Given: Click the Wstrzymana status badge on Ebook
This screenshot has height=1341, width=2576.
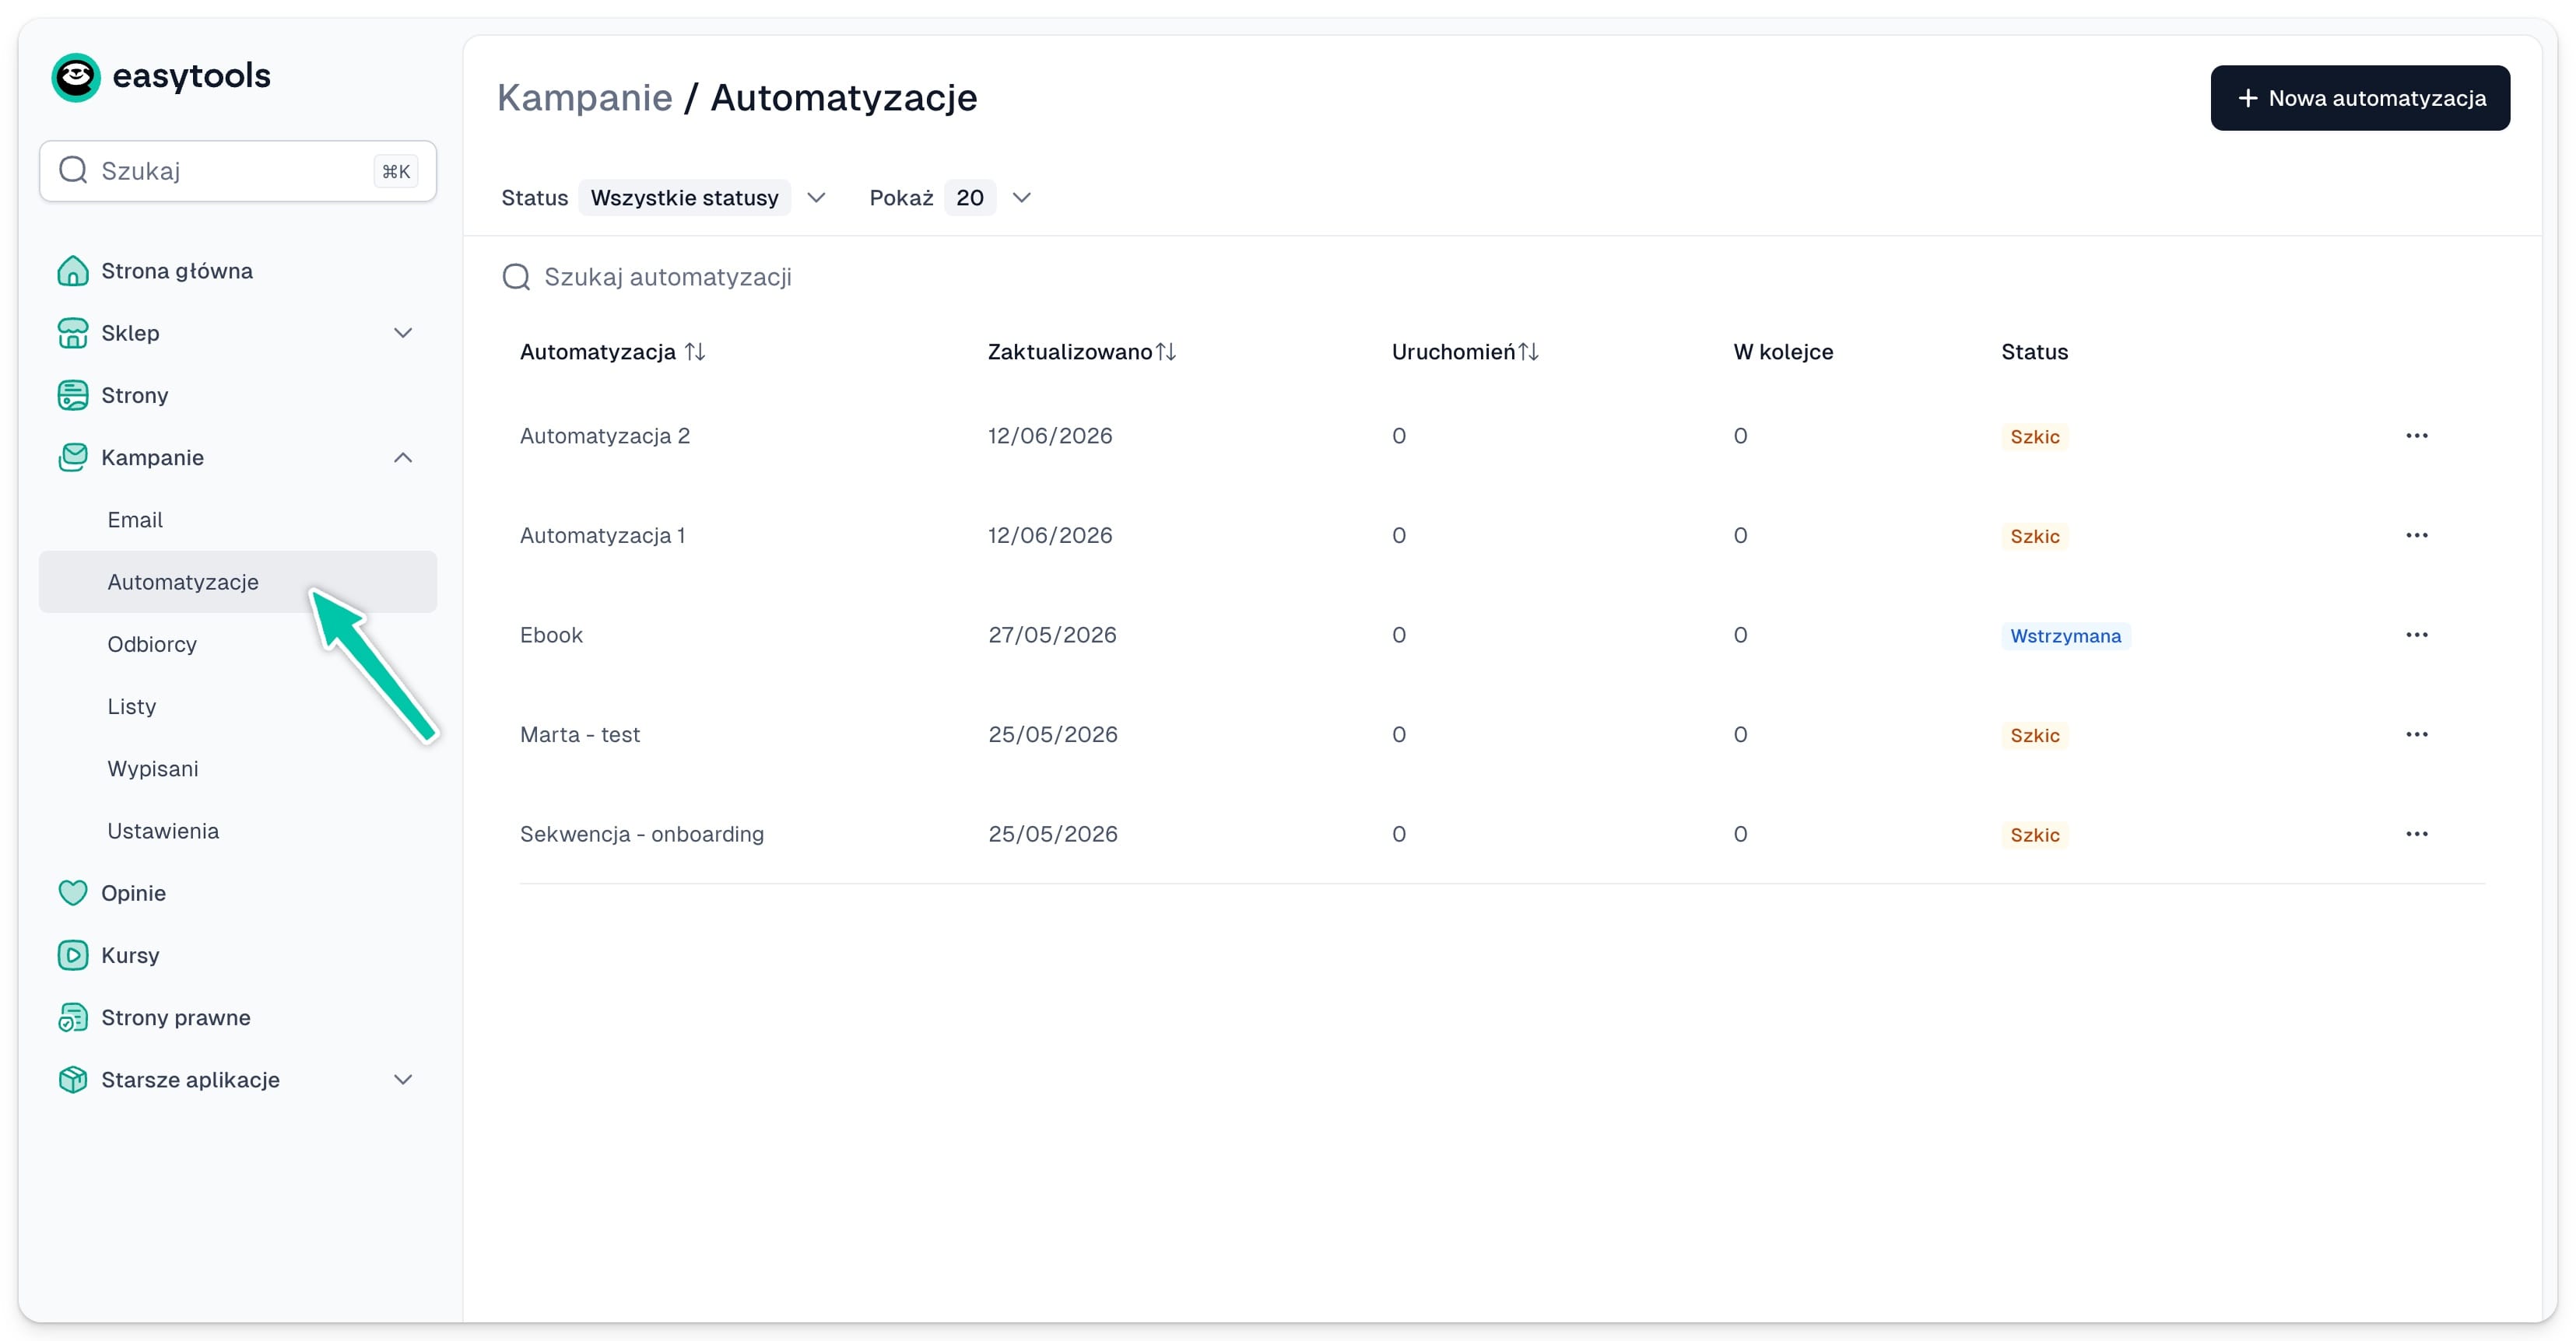Looking at the screenshot, I should coord(2065,635).
